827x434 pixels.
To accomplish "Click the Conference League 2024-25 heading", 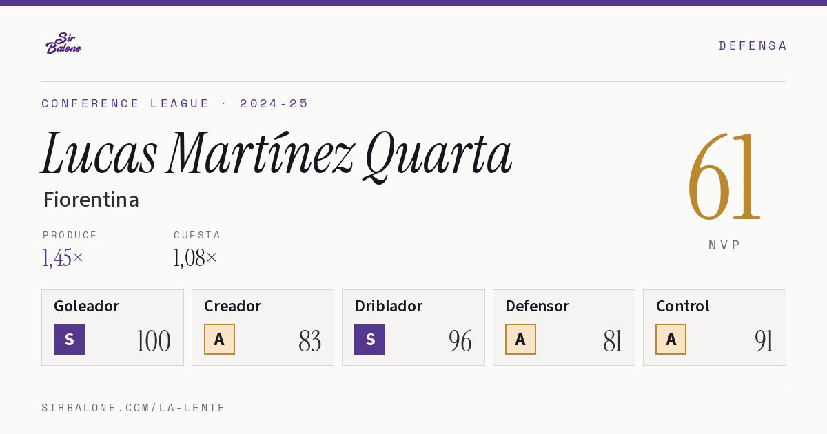I will click(175, 103).
